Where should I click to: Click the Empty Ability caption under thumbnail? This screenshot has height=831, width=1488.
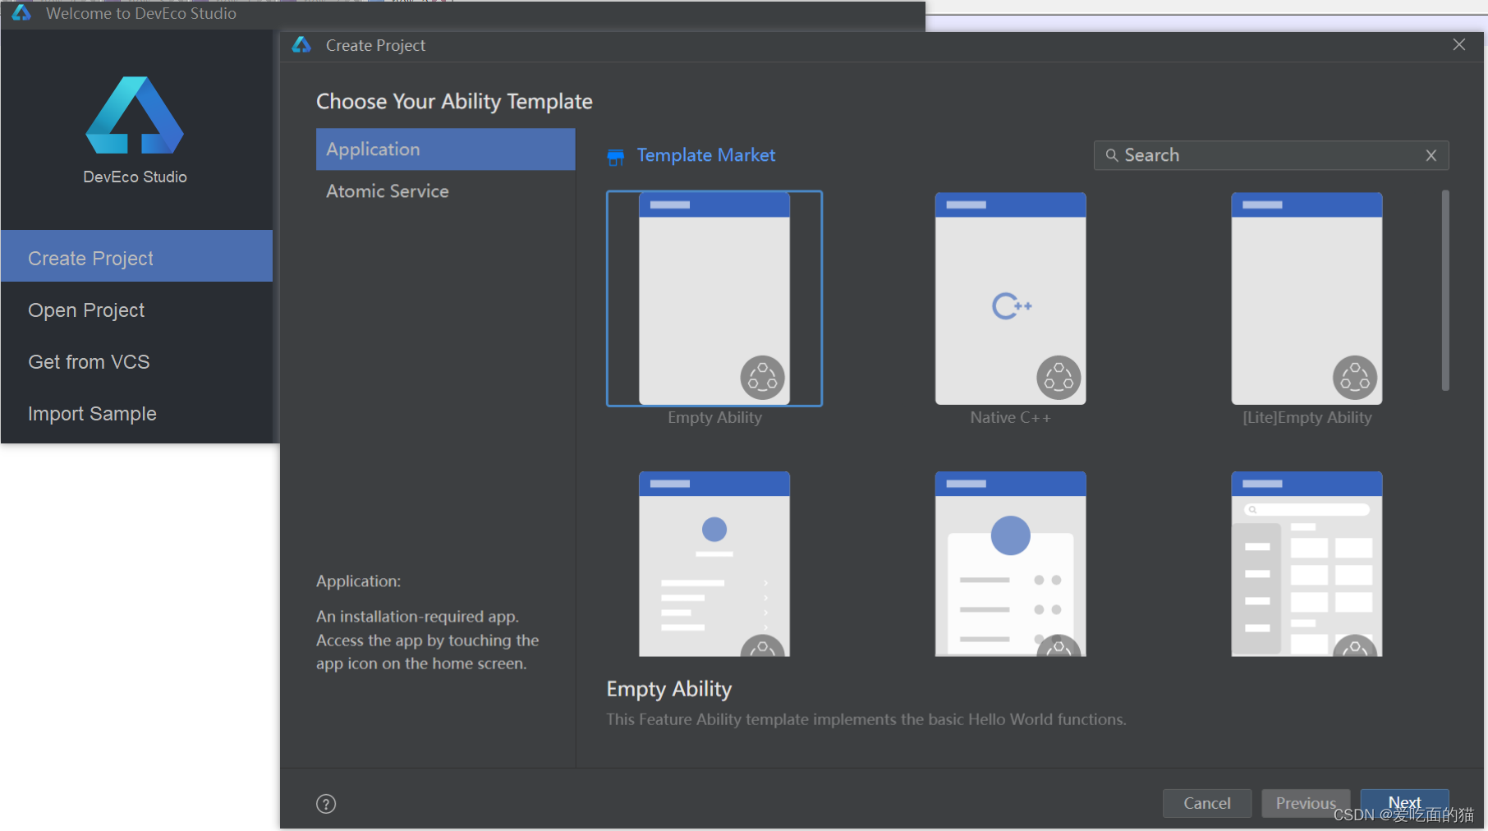(x=714, y=417)
